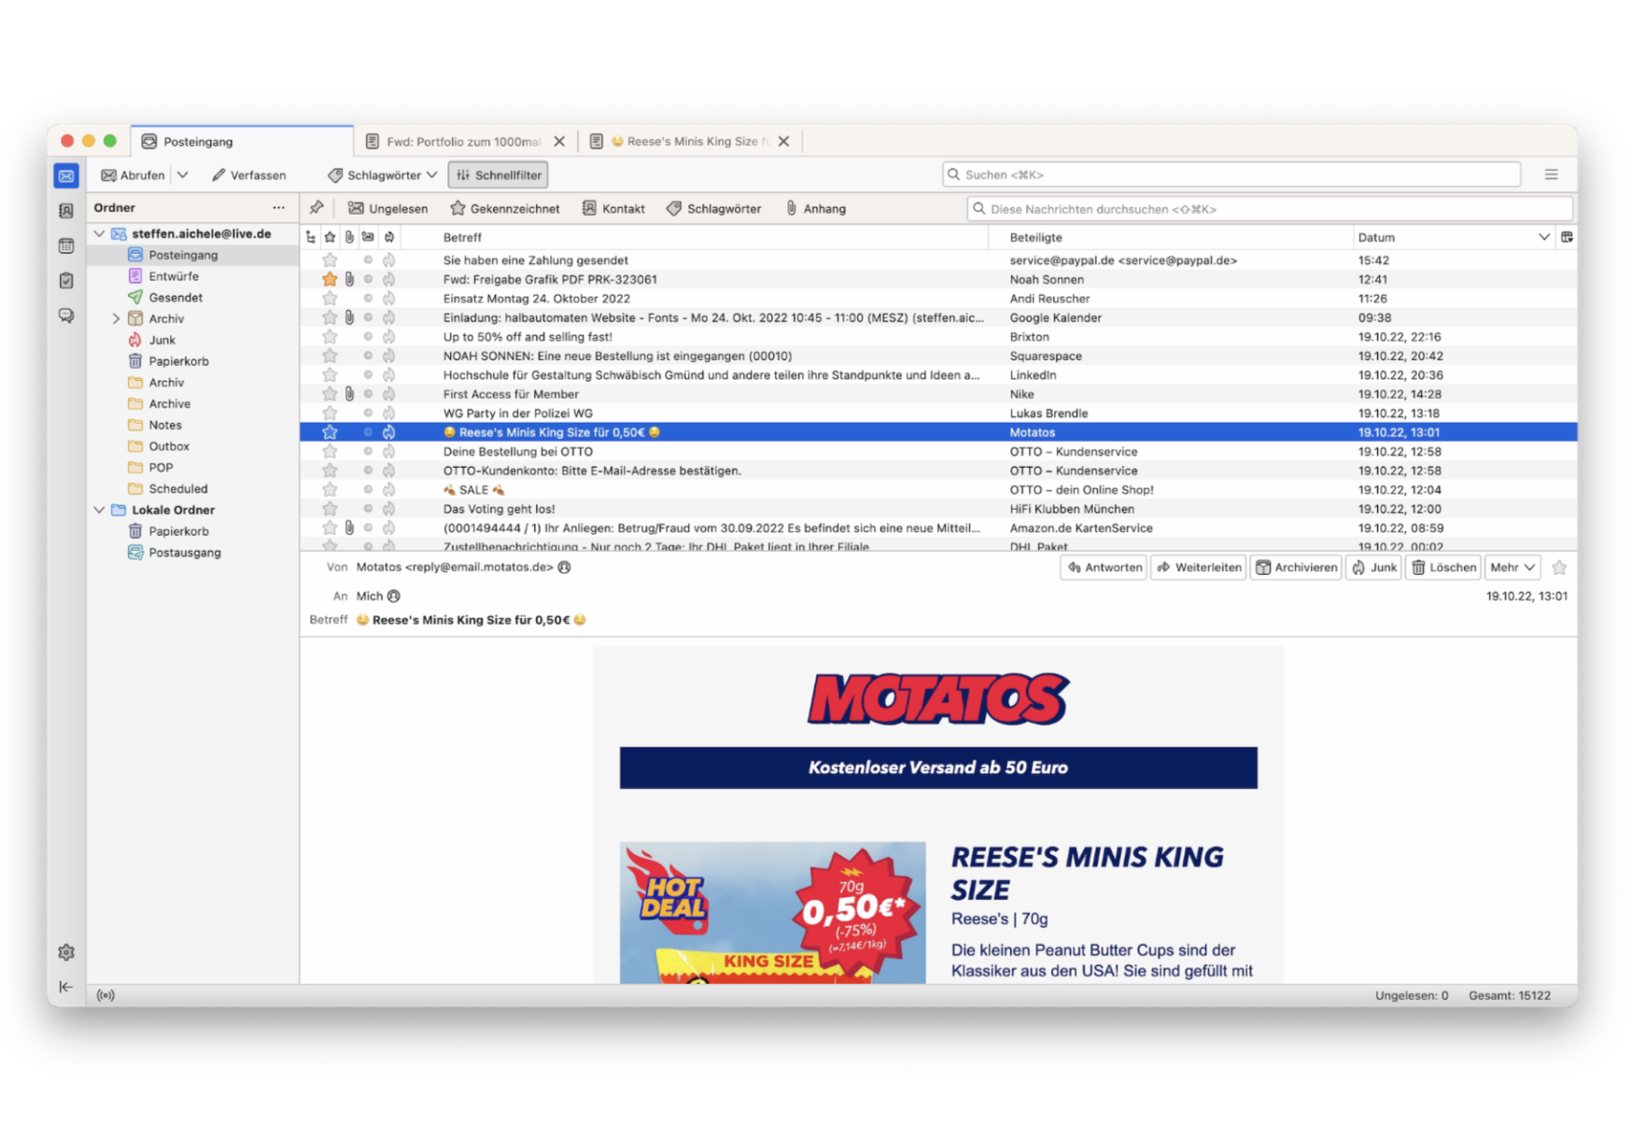Click Weiterleiten forward button
The height and width of the screenshot is (1124, 1630).
pyautogui.click(x=1199, y=567)
